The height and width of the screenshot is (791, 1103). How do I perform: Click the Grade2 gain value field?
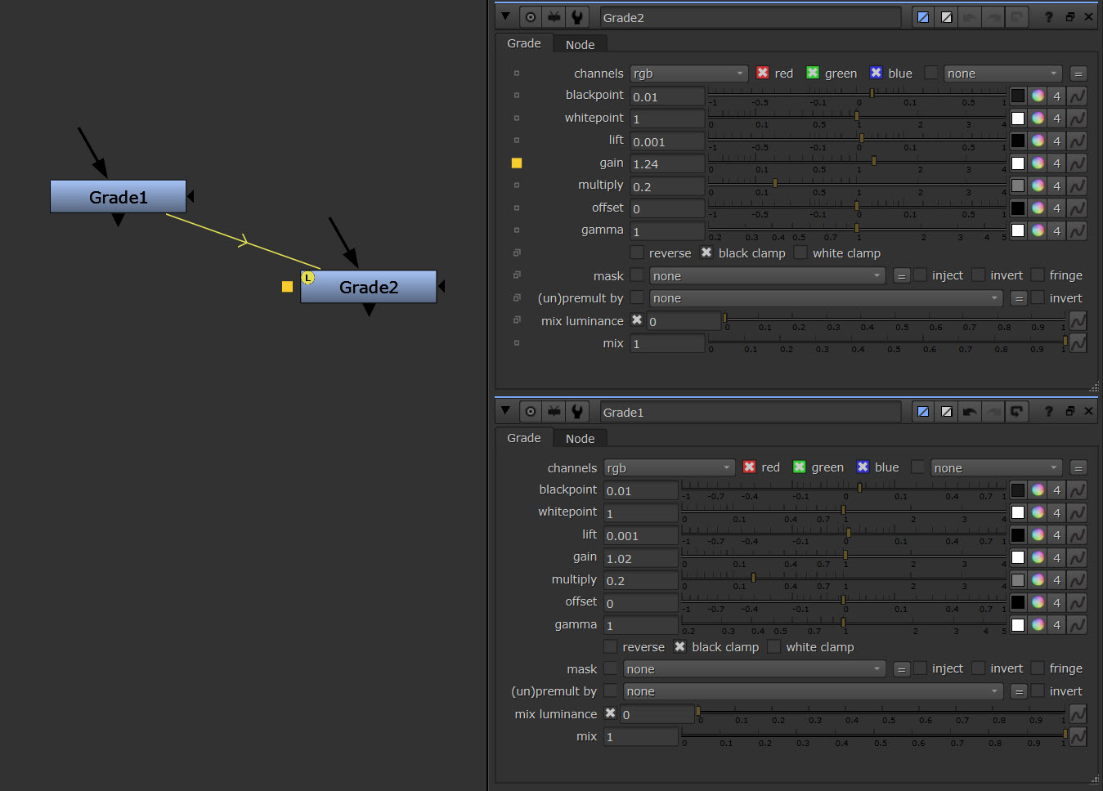click(x=667, y=163)
